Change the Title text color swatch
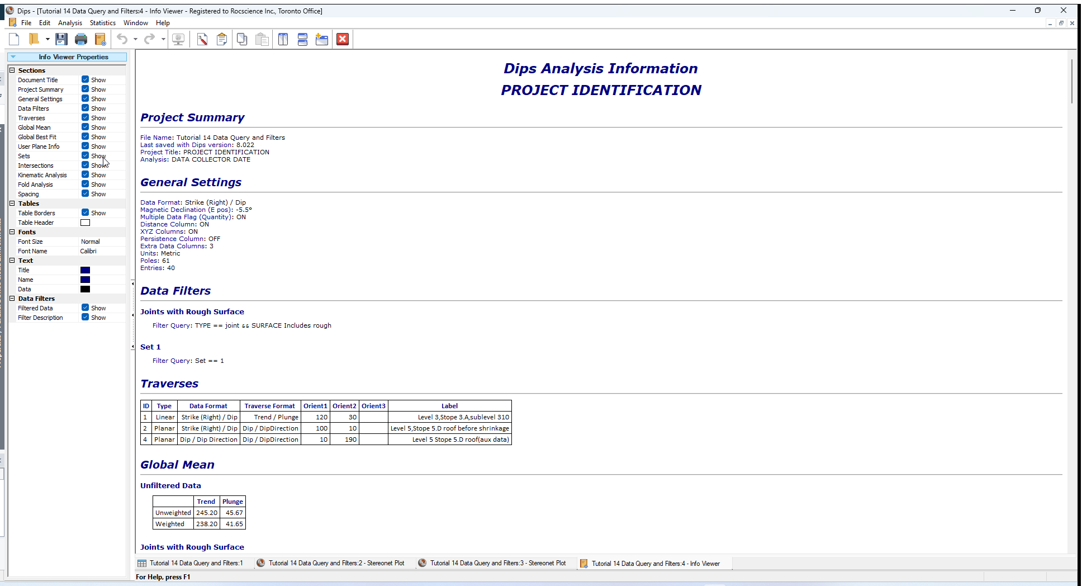The height and width of the screenshot is (586, 1082). tap(85, 270)
